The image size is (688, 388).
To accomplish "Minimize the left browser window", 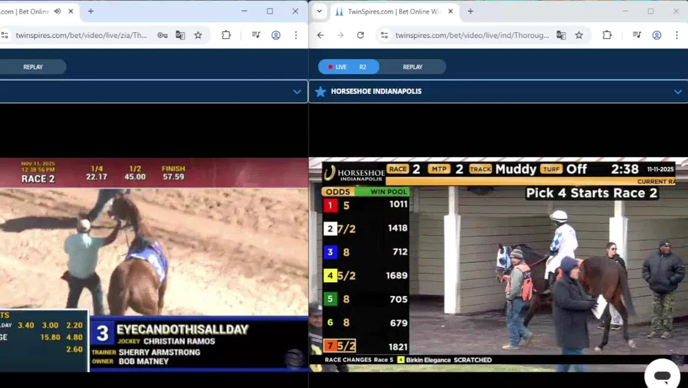I will coord(244,11).
